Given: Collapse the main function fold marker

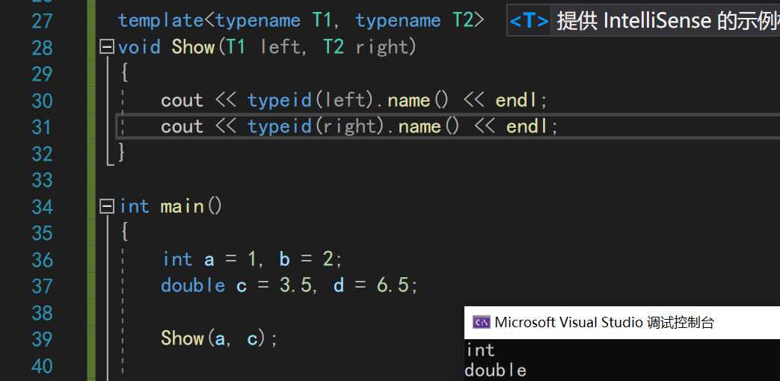Looking at the screenshot, I should (x=106, y=206).
